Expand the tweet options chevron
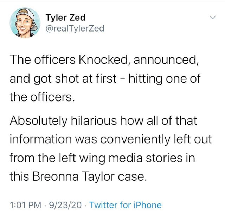This screenshot has width=225, height=215. [212, 18]
